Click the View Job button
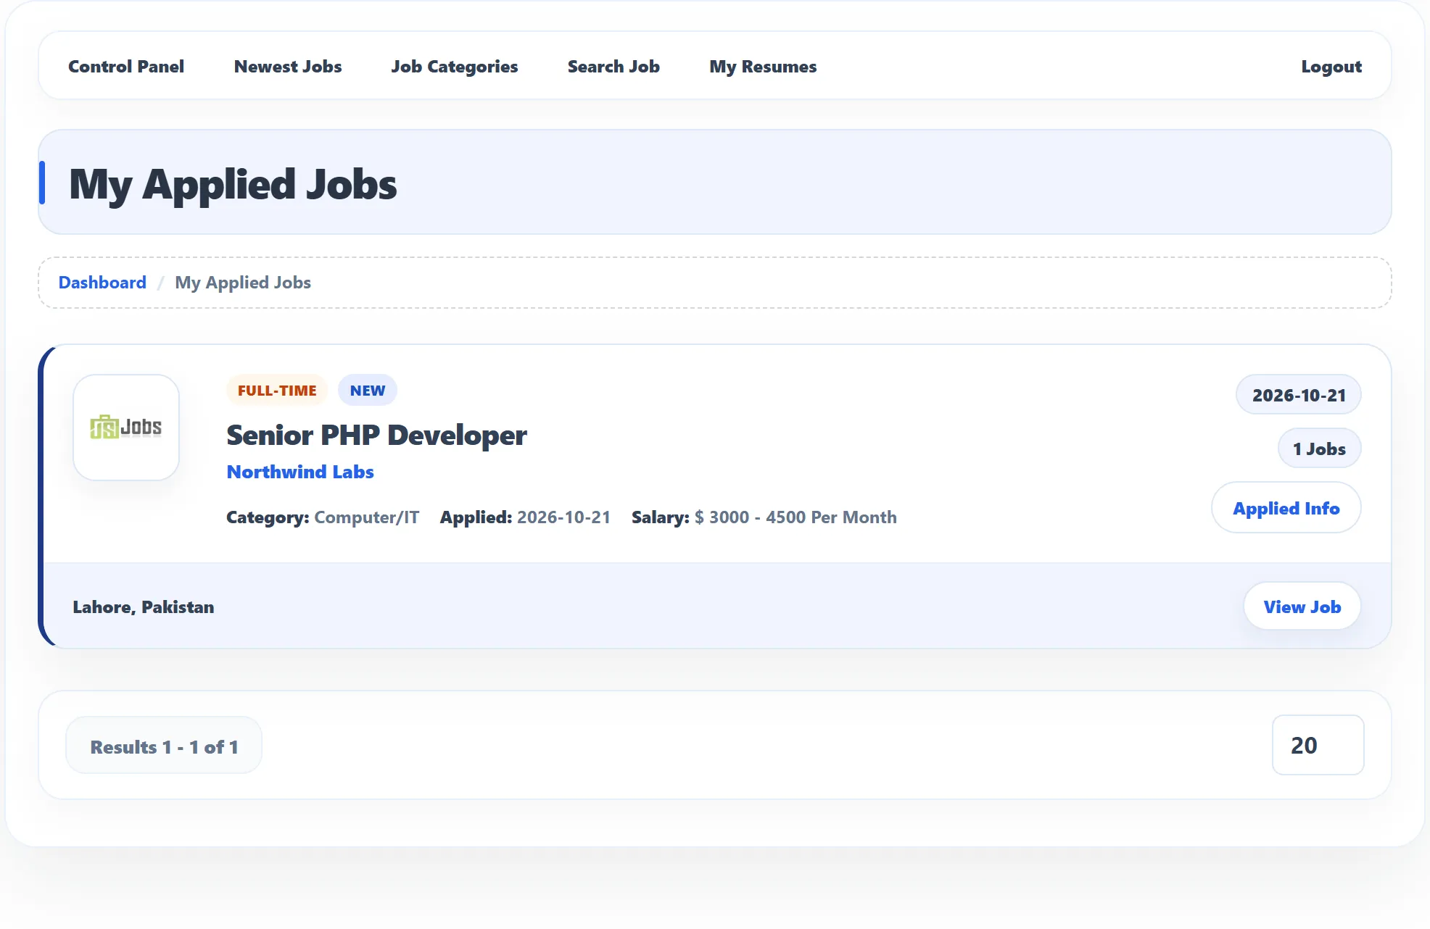The width and height of the screenshot is (1430, 929). pyautogui.click(x=1302, y=607)
